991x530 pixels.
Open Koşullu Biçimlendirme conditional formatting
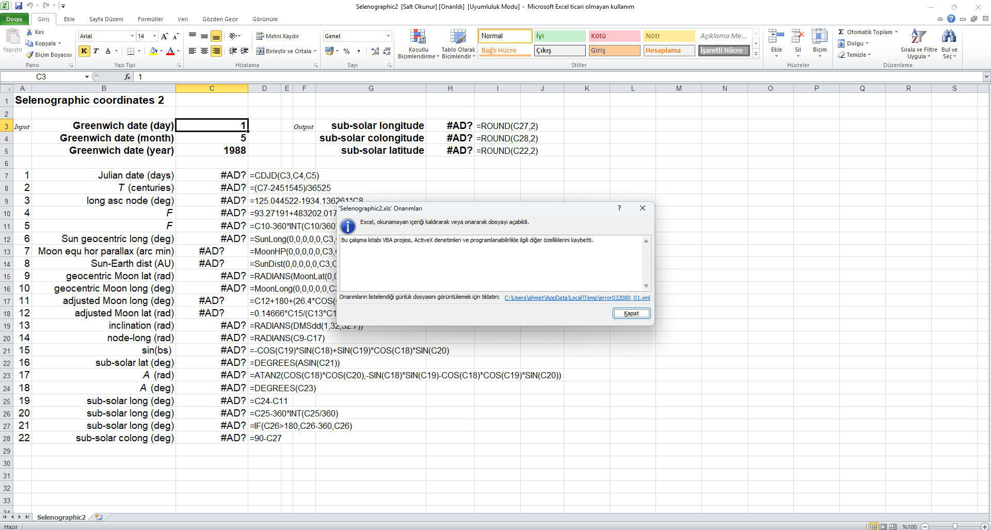pos(418,44)
